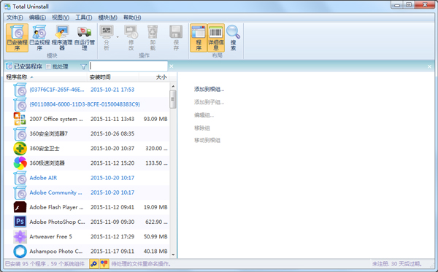This screenshot has width=438, height=272.
Task: Open the 程序清理器 tool
Action: click(x=62, y=38)
